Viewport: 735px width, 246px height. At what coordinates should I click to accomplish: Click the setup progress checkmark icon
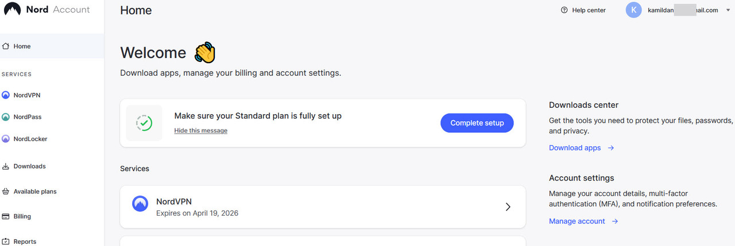[144, 123]
